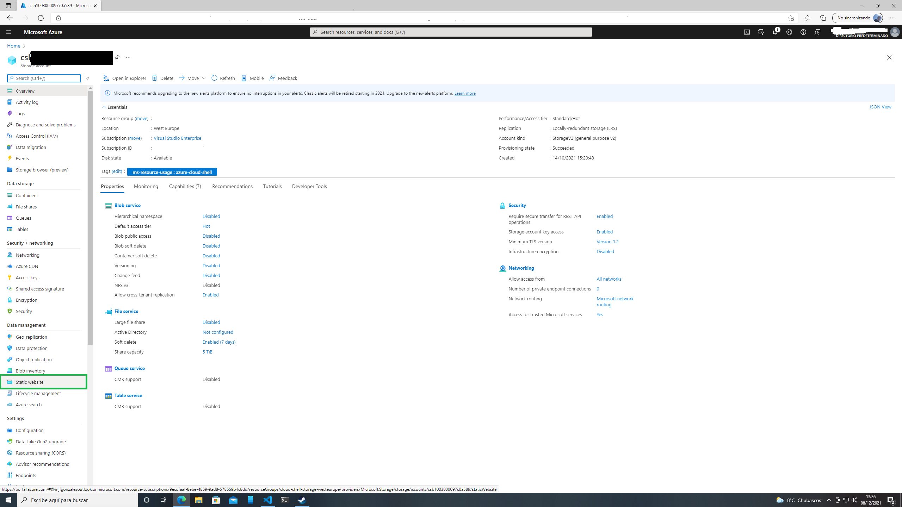The width and height of the screenshot is (902, 507).
Task: Open the Azure portal hamburger menu
Action: click(8, 32)
